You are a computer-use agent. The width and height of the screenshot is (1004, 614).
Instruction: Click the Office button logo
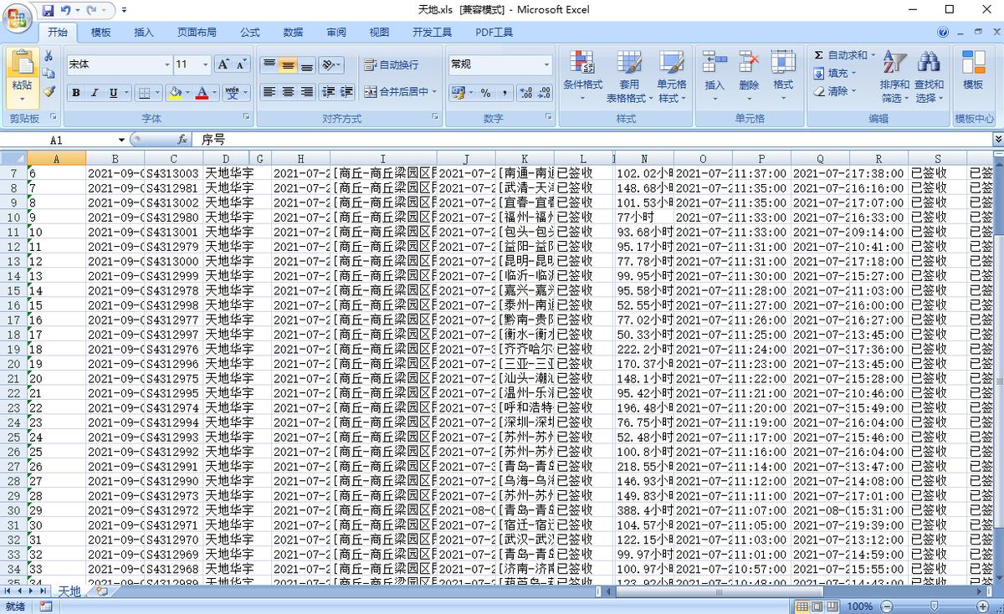(x=18, y=18)
